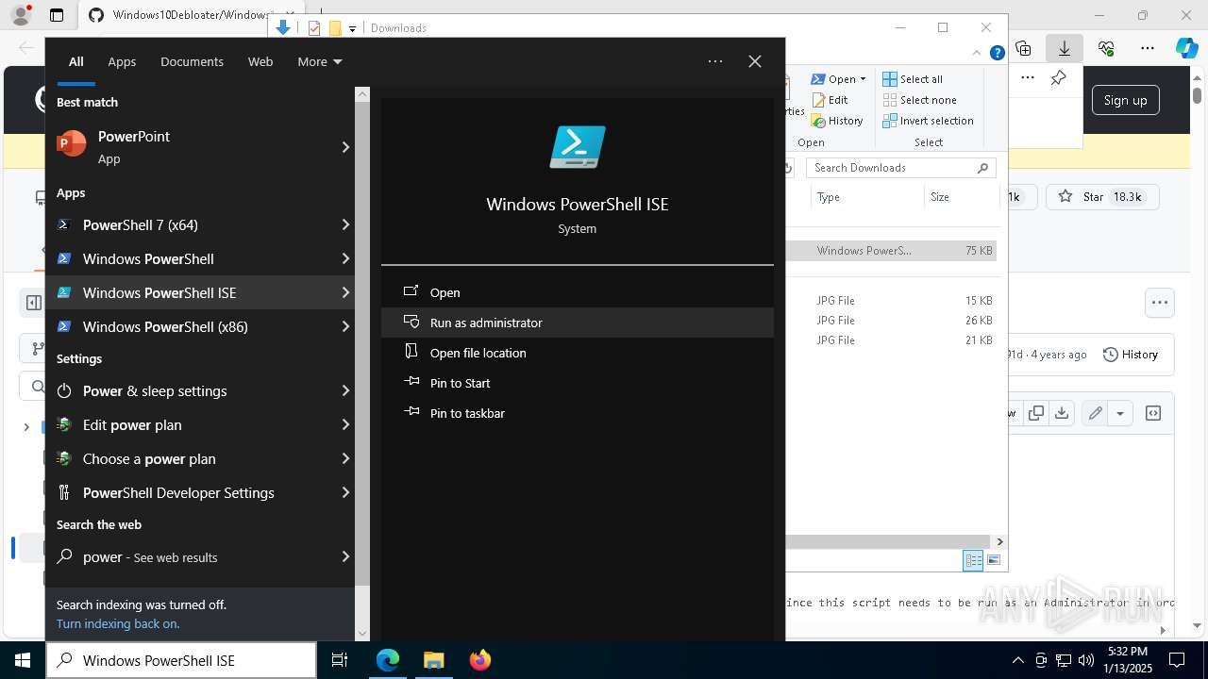
Task: Expand PowerShell 7 (x64) result arrow
Action: [x=345, y=224]
